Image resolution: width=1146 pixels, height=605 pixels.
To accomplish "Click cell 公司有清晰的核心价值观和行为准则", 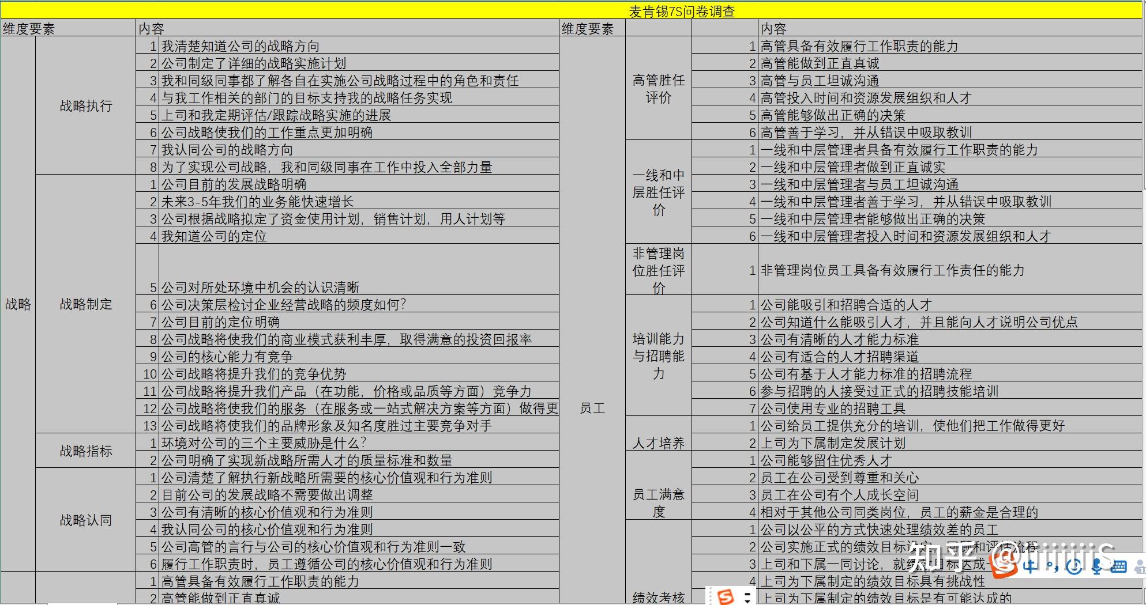I will coord(359,512).
